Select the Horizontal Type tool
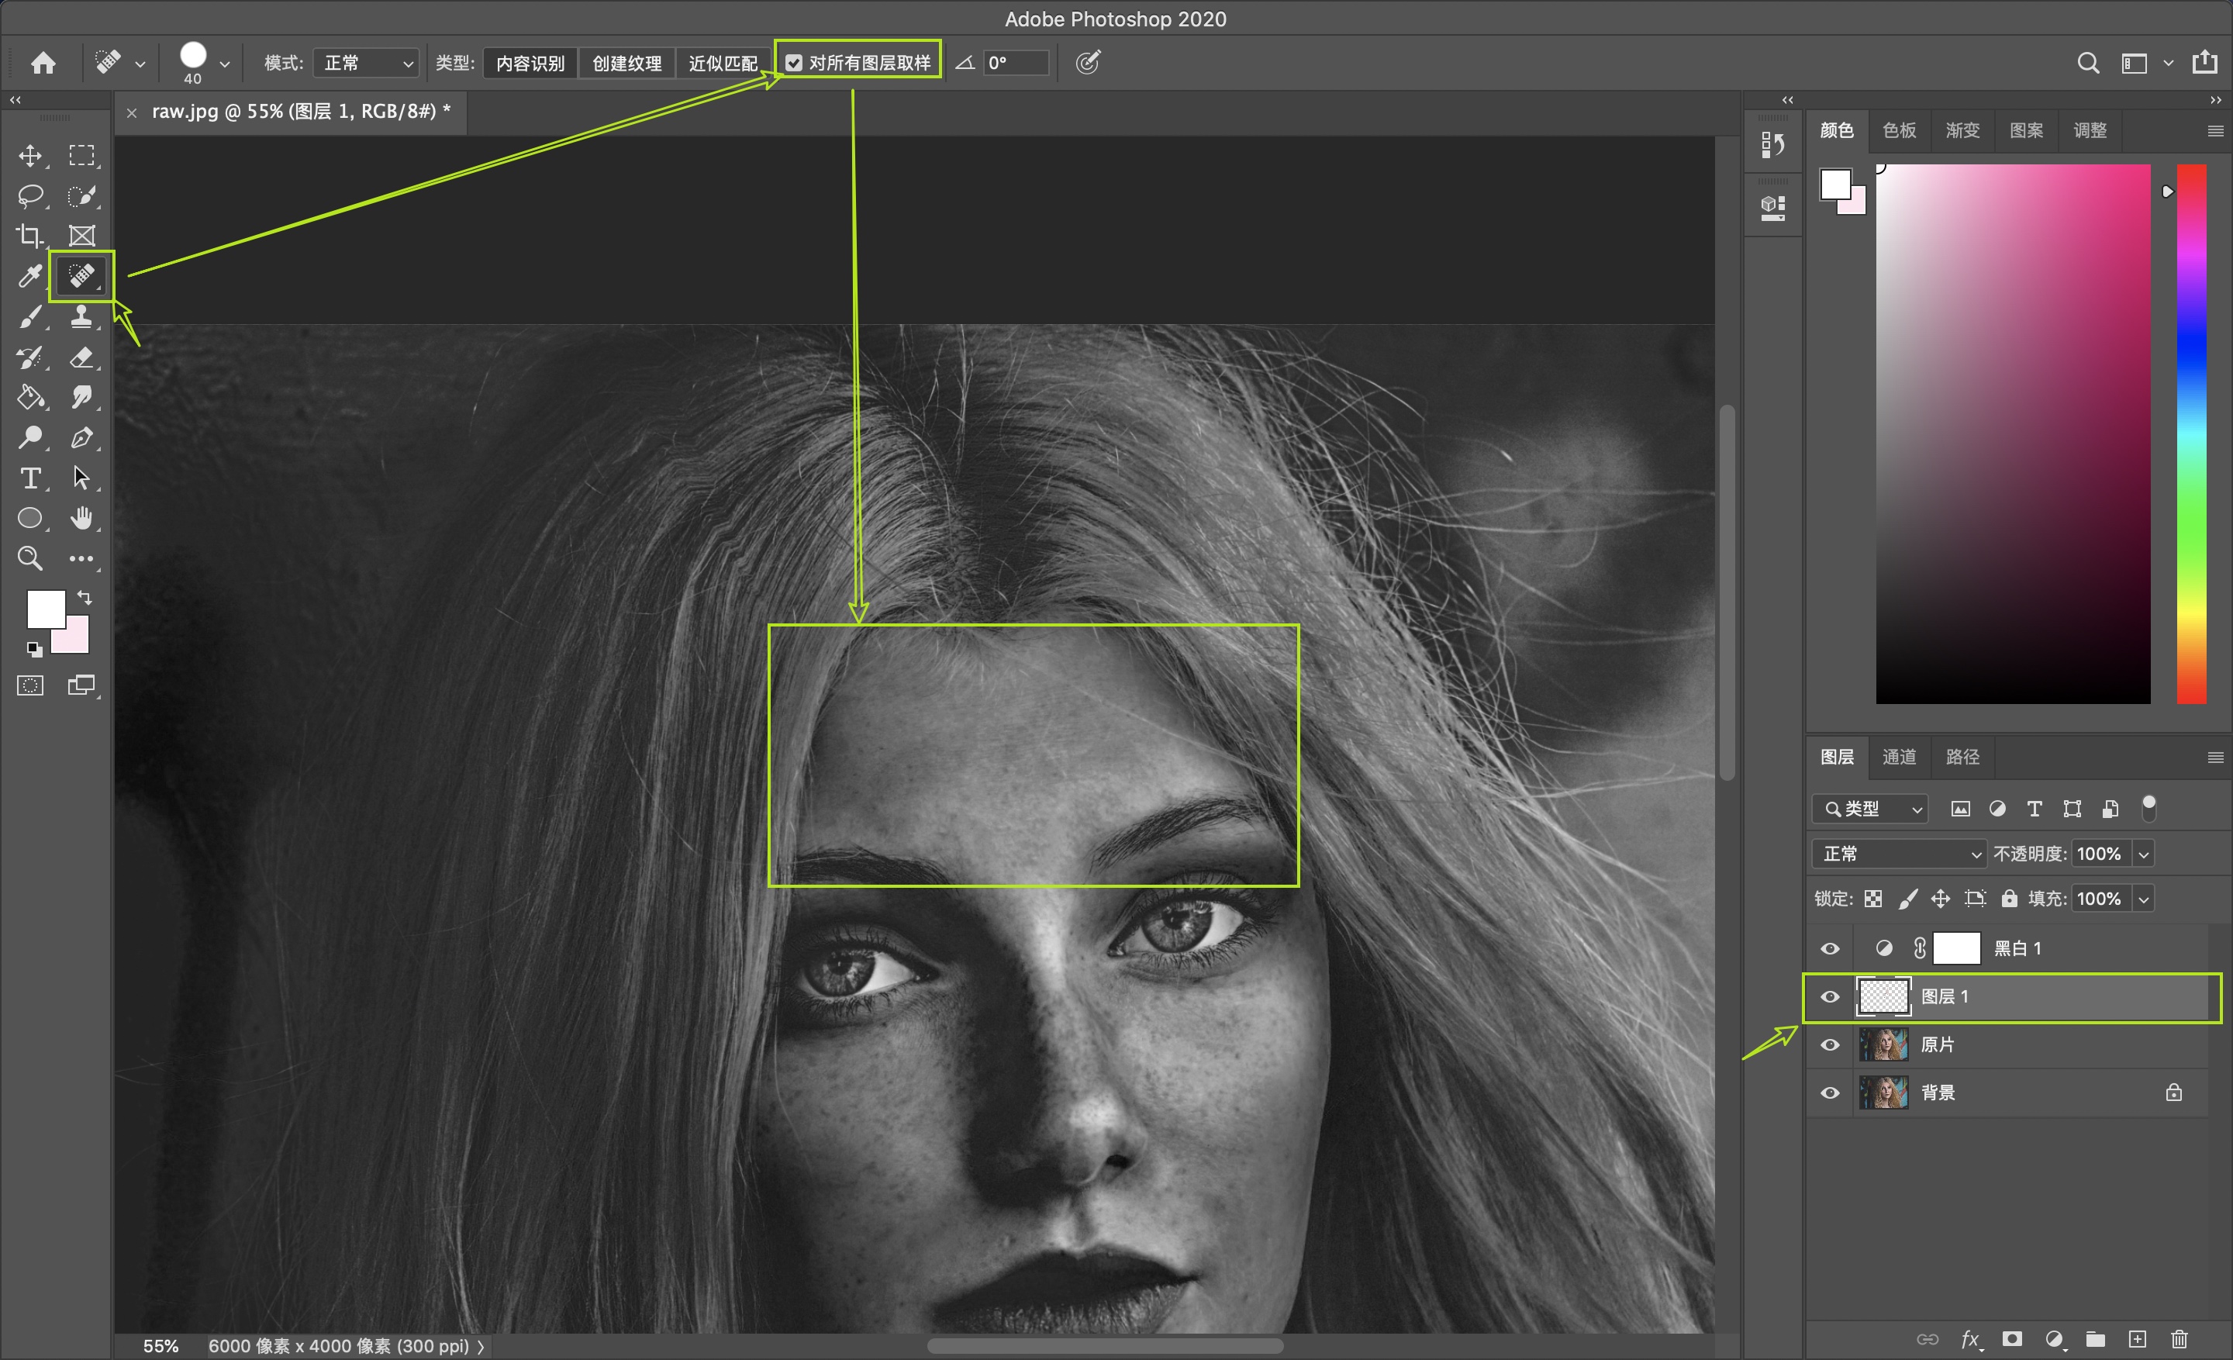Viewport: 2233px width, 1360px height. click(x=30, y=478)
